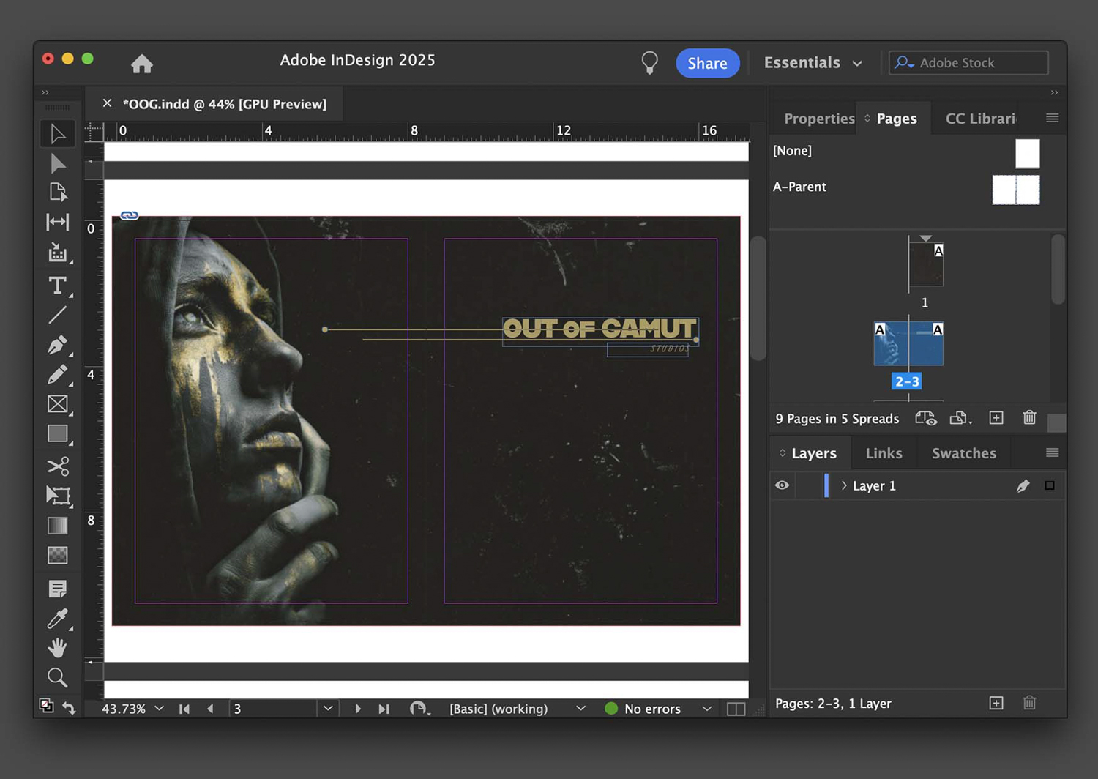
Task: Select the 2-3 spread thumbnail
Action: tap(908, 344)
